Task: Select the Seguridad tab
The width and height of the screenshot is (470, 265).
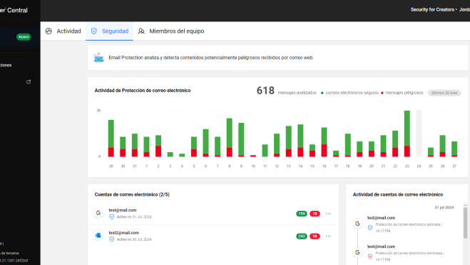Action: [x=109, y=31]
